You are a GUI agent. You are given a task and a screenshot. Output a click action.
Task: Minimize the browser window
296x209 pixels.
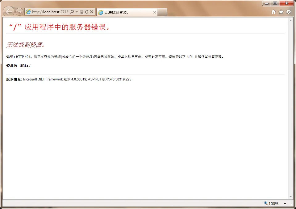coord(267,3)
